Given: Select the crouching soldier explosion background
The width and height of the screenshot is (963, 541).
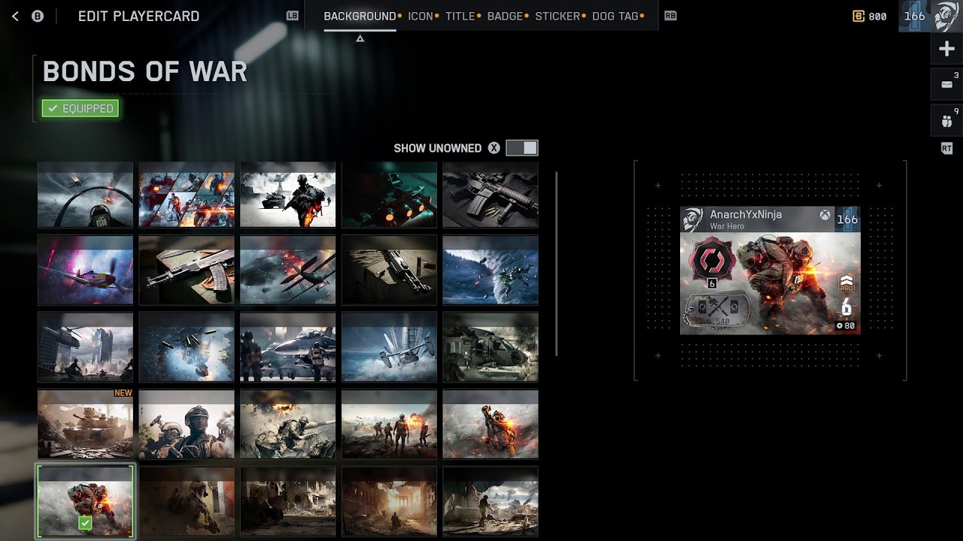Looking at the screenshot, I should tap(287, 424).
